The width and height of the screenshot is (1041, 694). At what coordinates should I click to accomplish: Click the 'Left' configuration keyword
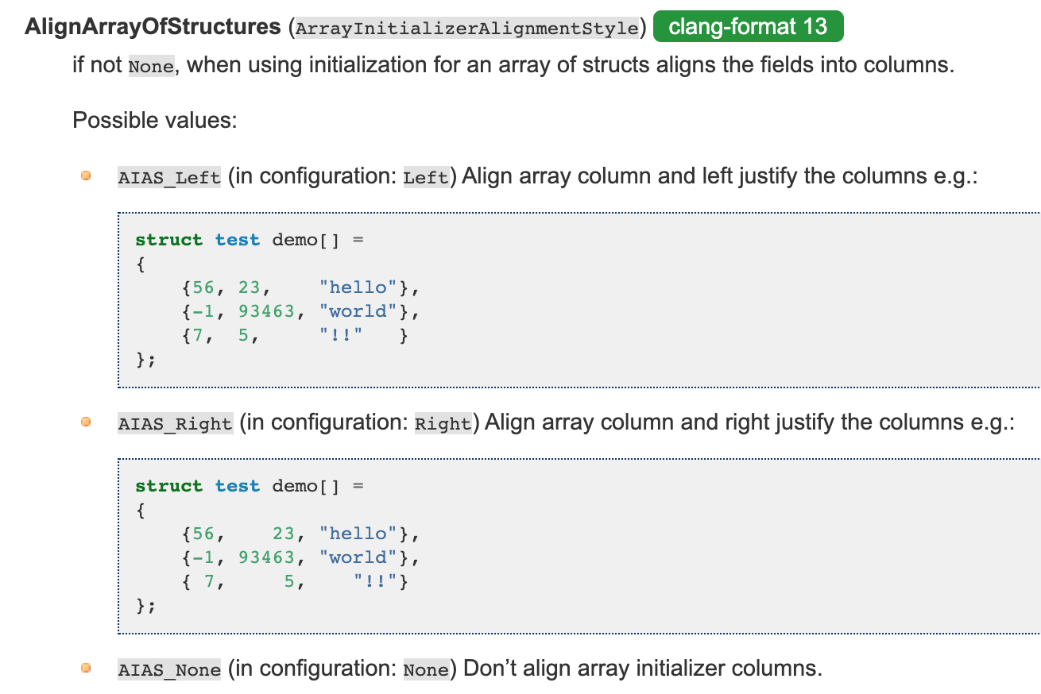click(427, 177)
